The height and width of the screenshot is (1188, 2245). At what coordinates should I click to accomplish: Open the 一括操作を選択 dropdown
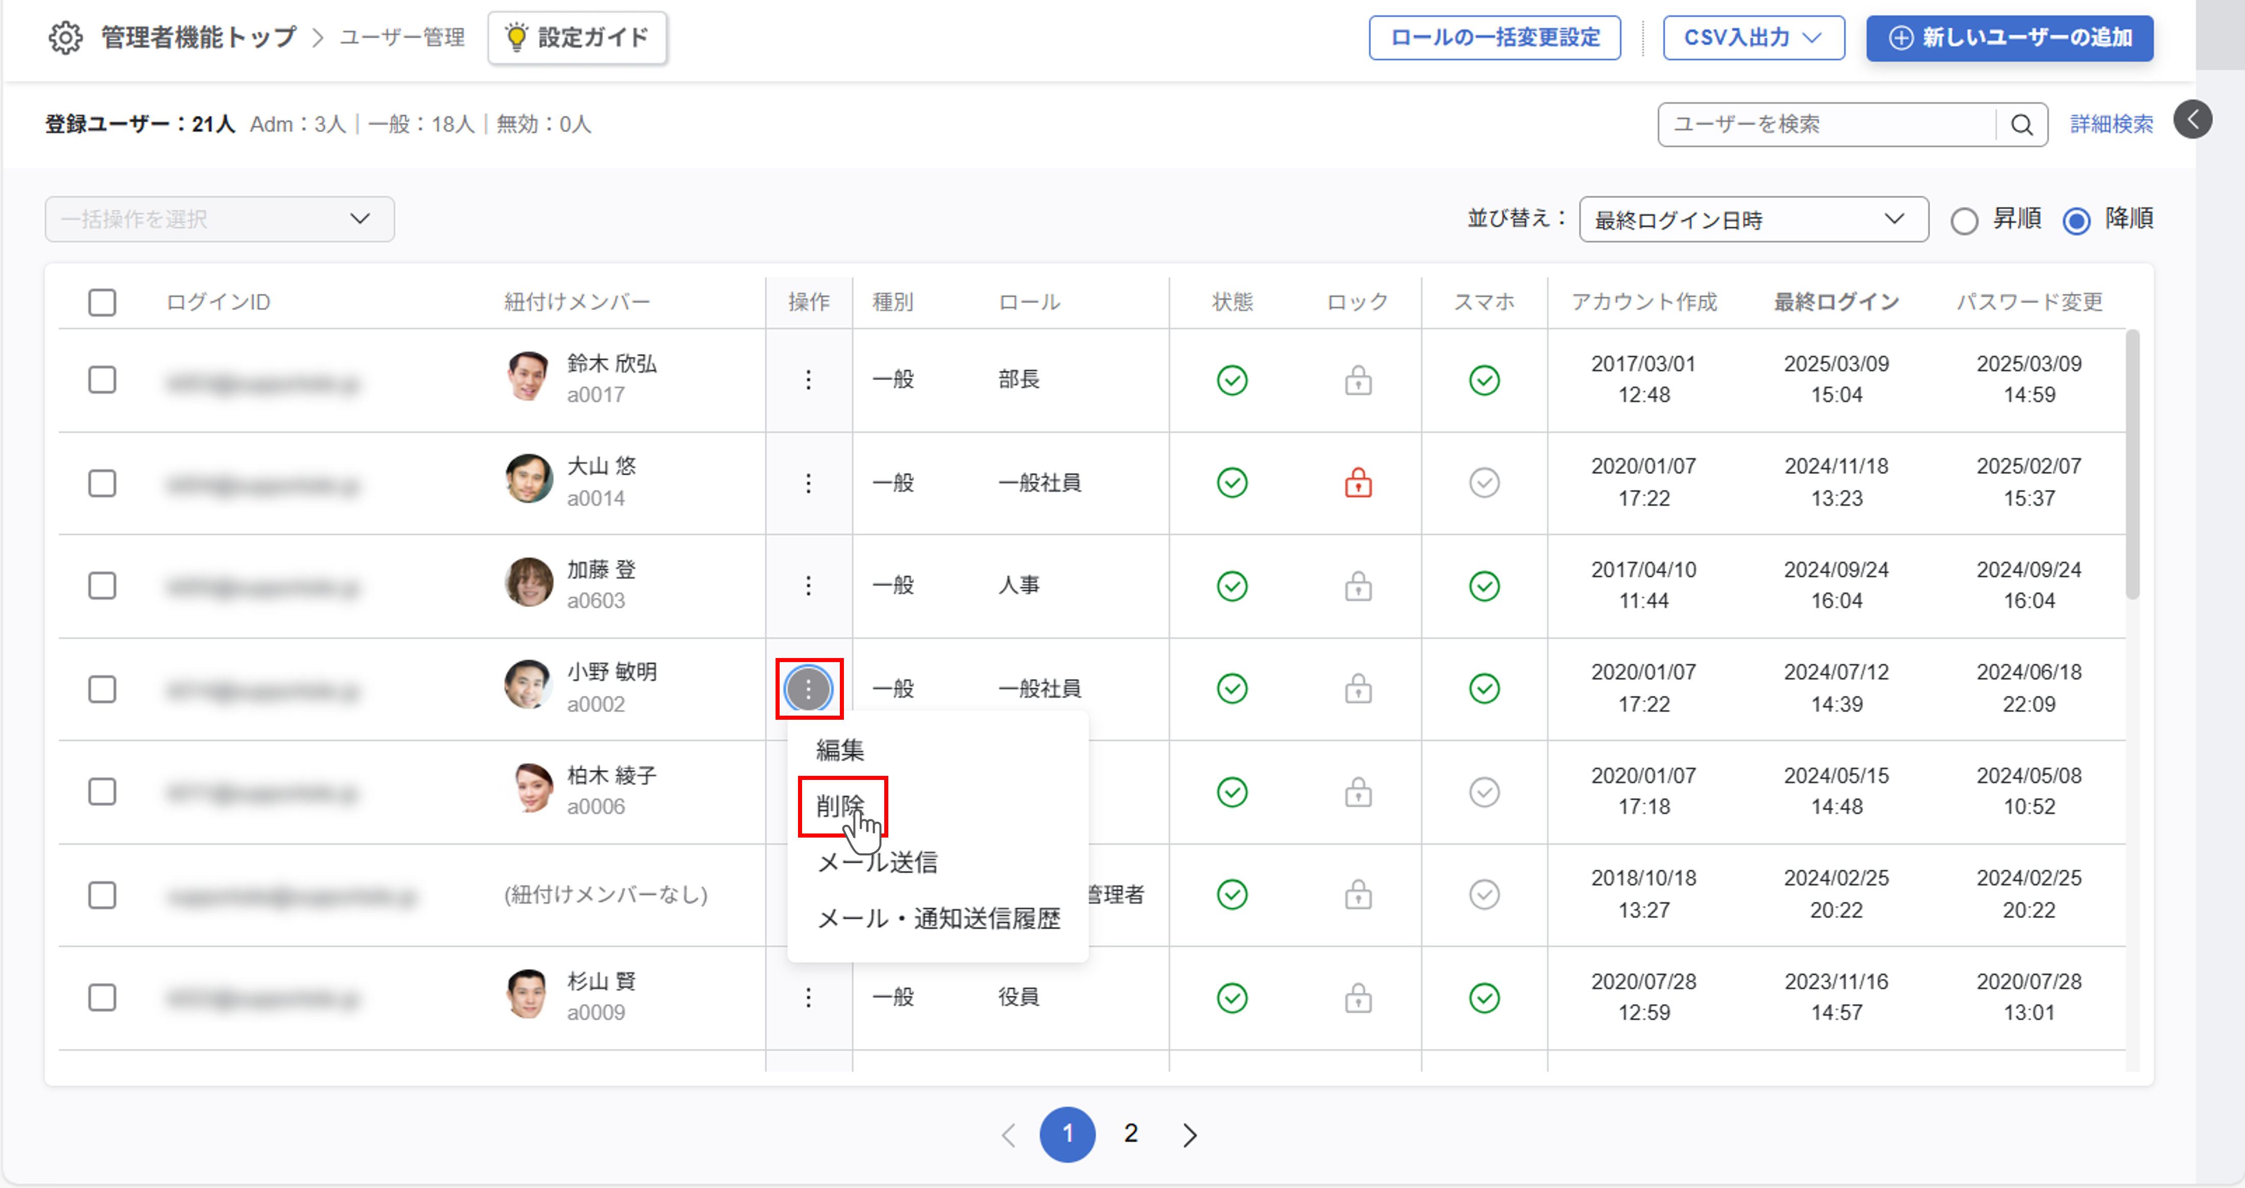coord(219,219)
